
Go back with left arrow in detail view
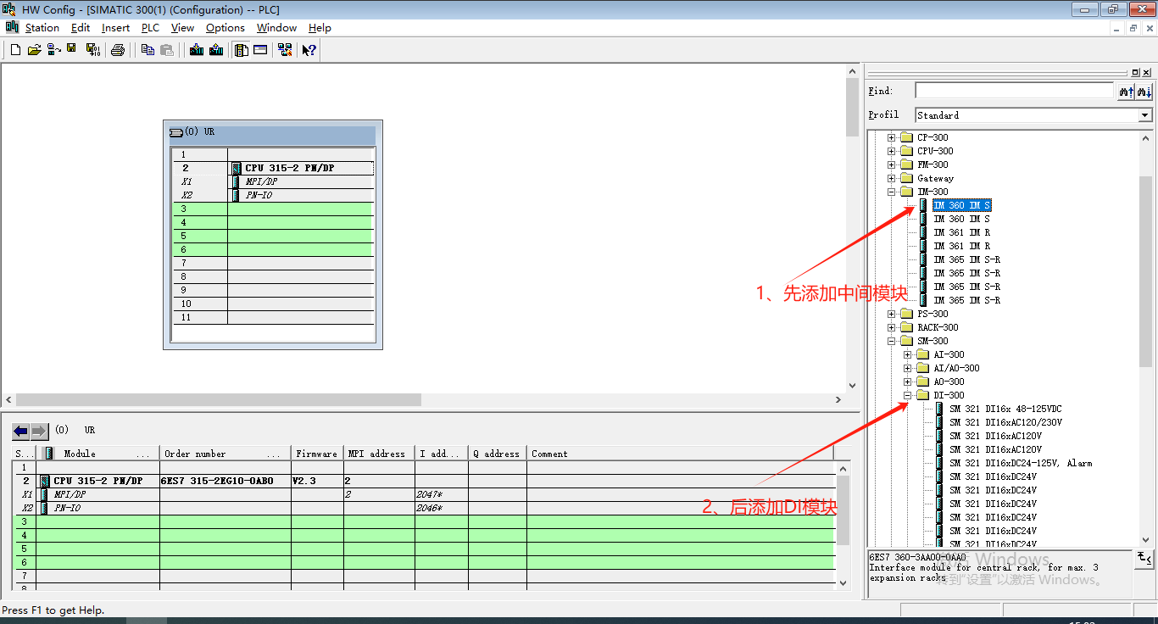click(x=21, y=431)
